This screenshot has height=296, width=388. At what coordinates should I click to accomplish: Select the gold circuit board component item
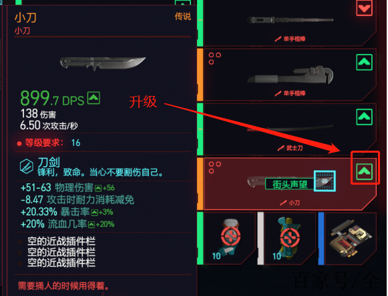pos(351,239)
